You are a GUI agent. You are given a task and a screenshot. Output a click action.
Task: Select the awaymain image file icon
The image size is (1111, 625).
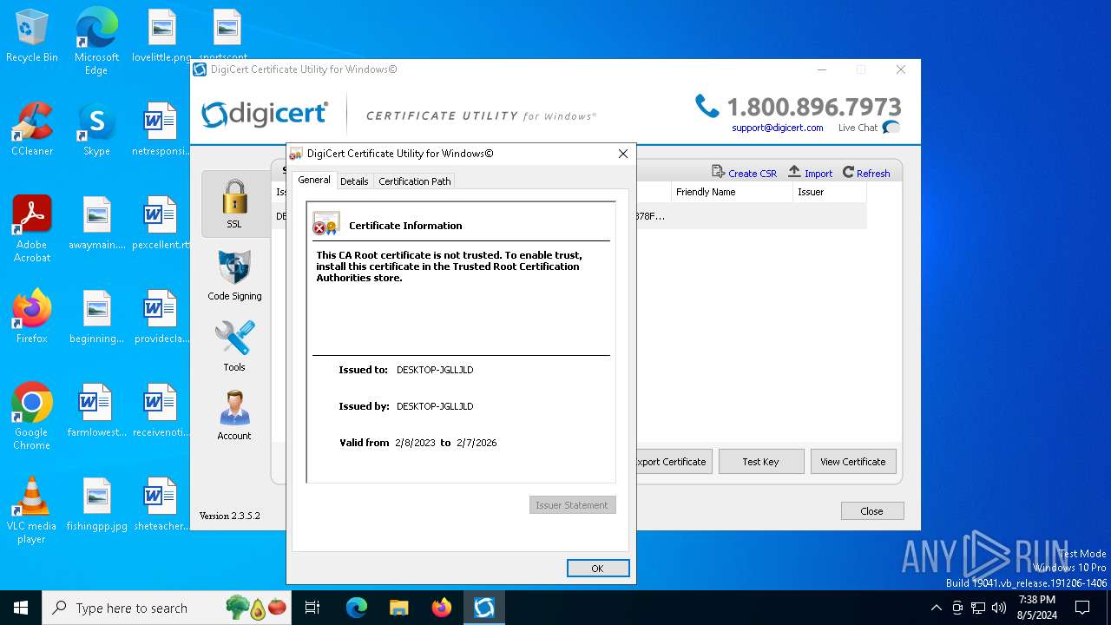tap(96, 223)
